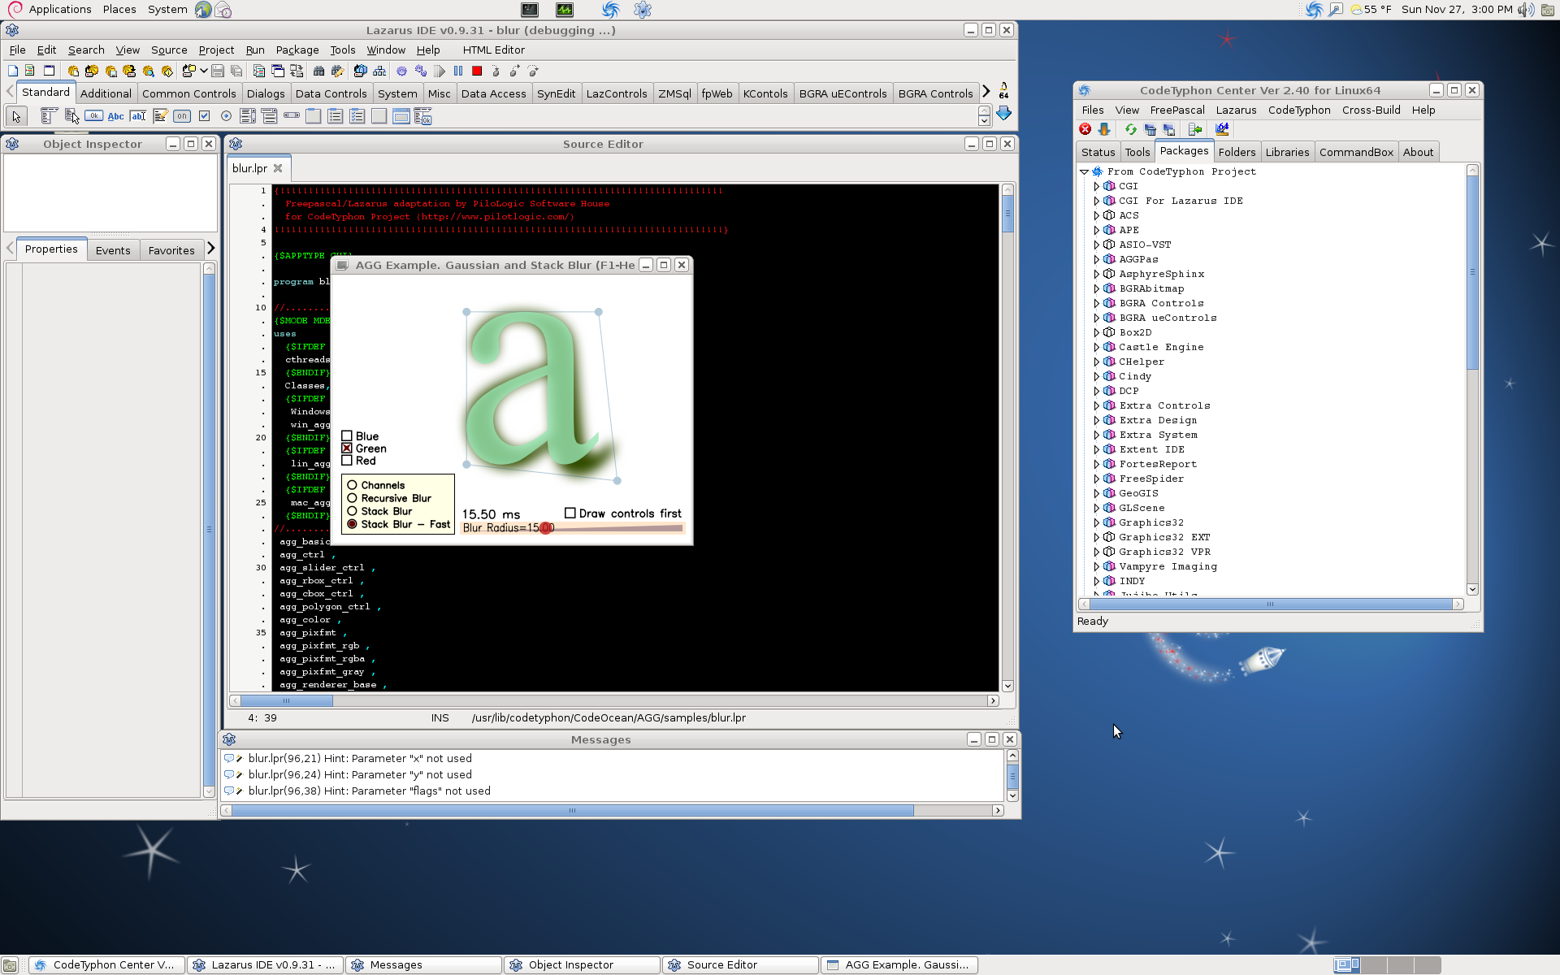Select the TCheckBox component in palette
Image resolution: width=1560 pixels, height=975 pixels.
pos(205,116)
